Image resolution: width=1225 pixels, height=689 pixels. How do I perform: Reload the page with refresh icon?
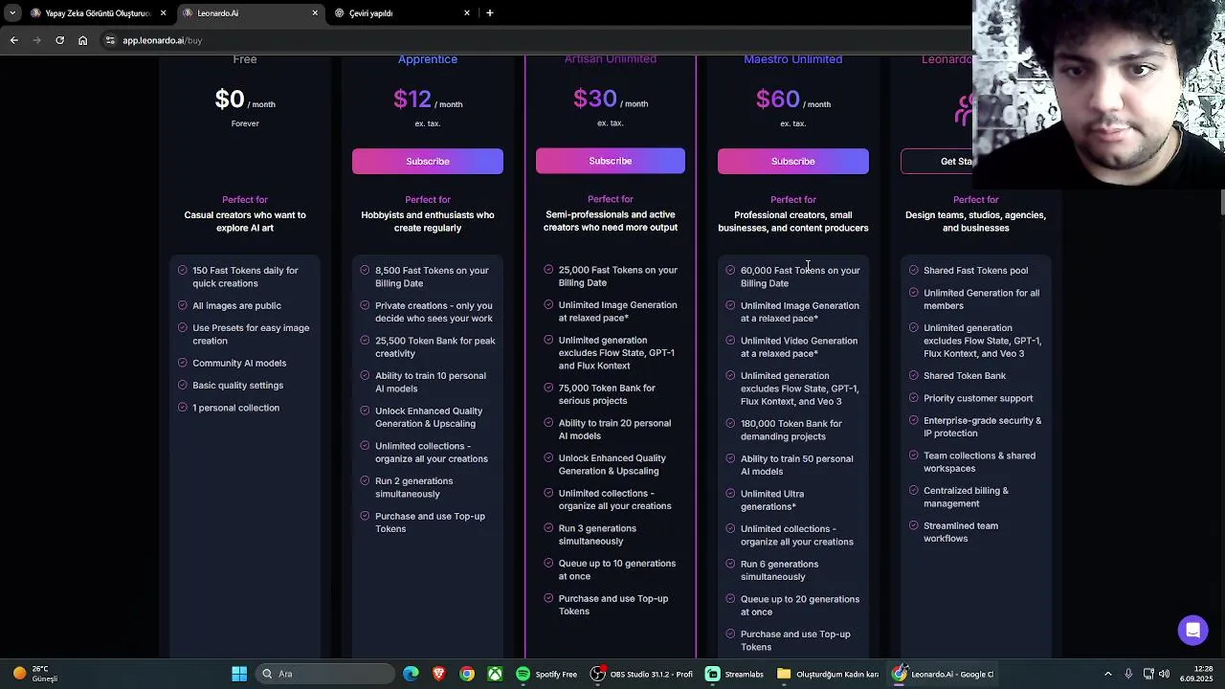(x=59, y=40)
